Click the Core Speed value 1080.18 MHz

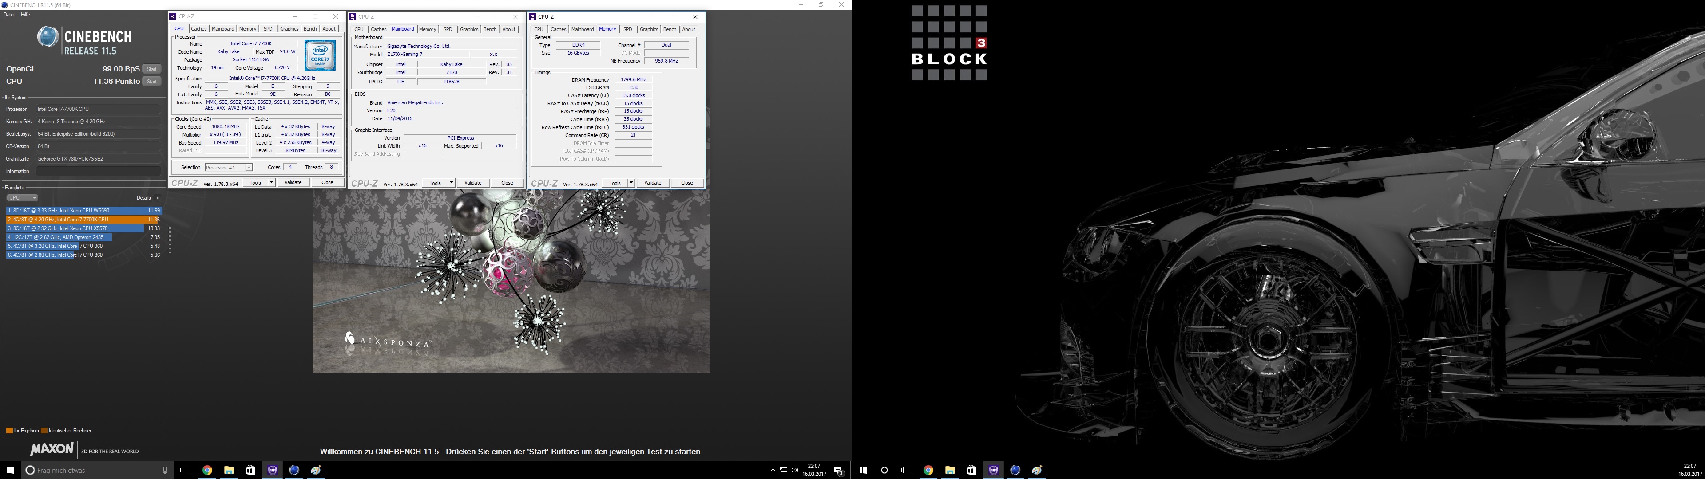[x=225, y=126]
